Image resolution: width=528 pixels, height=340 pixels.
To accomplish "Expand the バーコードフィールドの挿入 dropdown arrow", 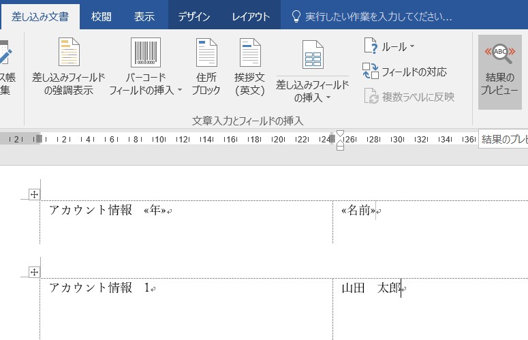I will pos(180,90).
